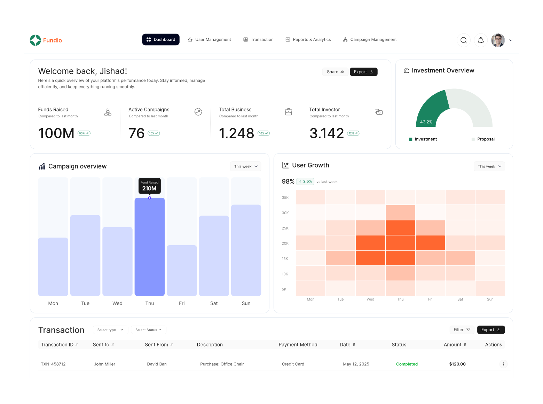The height and width of the screenshot is (404, 543).
Task: Click the search magnifier icon
Action: 463,40
